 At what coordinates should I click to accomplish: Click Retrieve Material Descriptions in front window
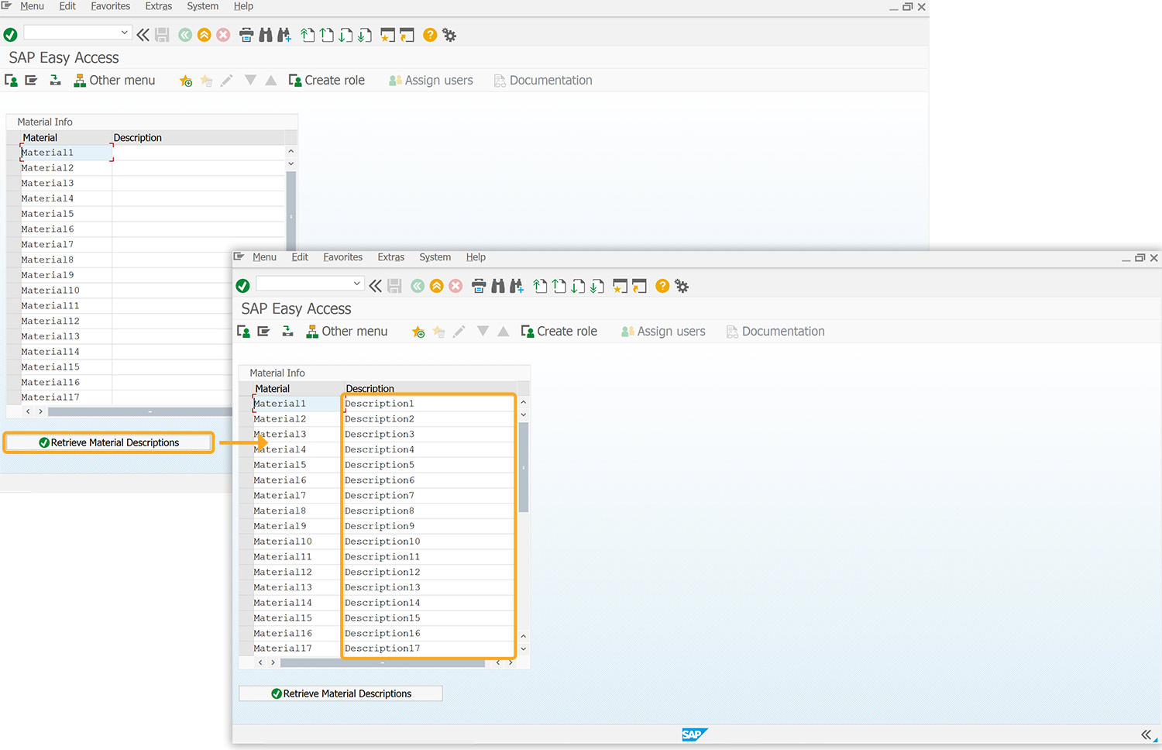[x=341, y=693]
